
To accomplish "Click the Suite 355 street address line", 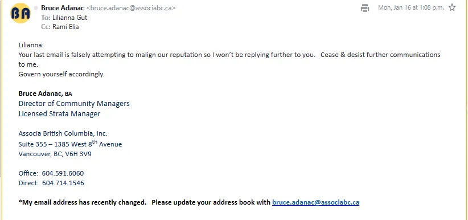I will coord(70,144).
